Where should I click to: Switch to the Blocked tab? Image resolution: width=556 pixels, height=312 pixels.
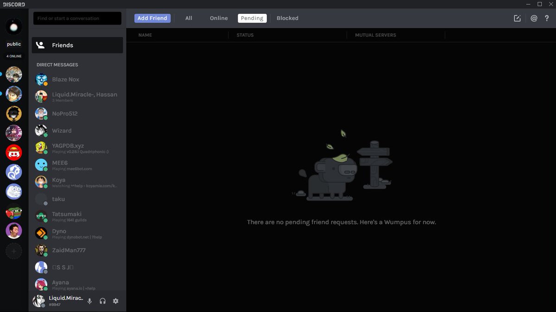coord(287,18)
